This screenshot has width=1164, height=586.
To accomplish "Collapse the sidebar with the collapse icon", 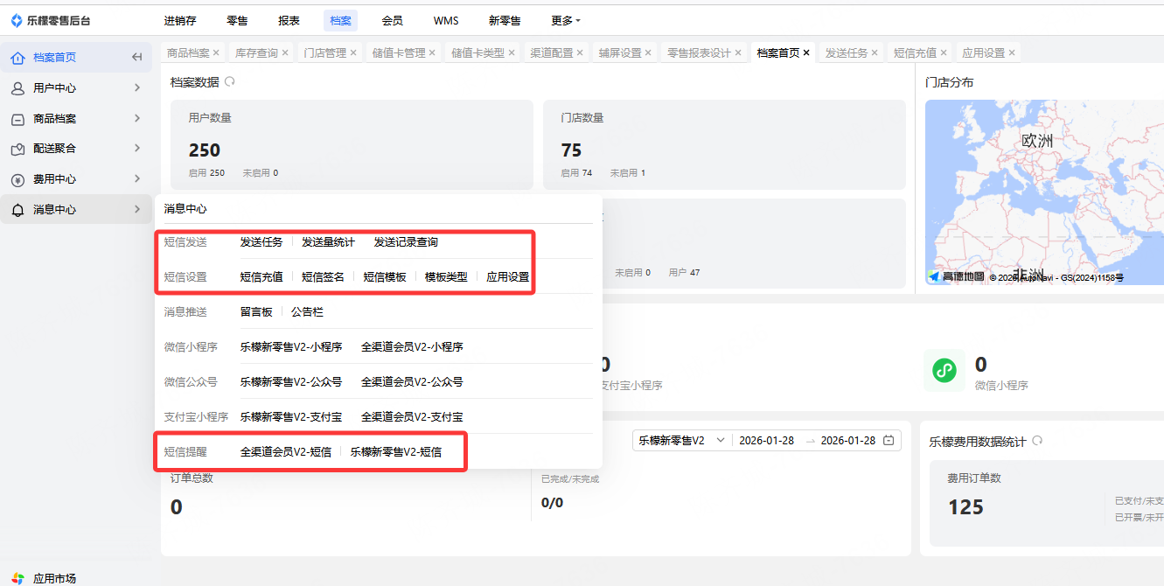I will coord(136,58).
